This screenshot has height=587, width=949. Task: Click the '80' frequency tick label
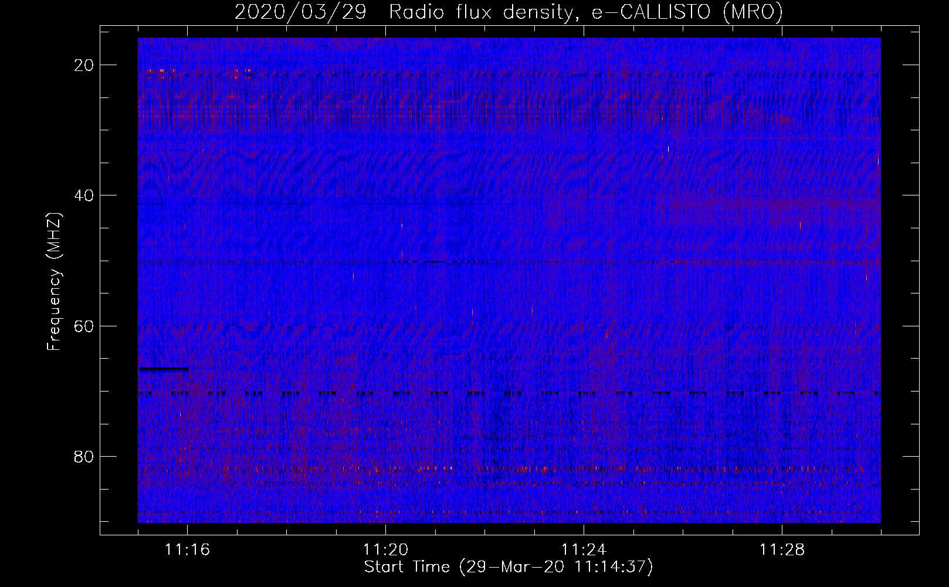(x=84, y=456)
